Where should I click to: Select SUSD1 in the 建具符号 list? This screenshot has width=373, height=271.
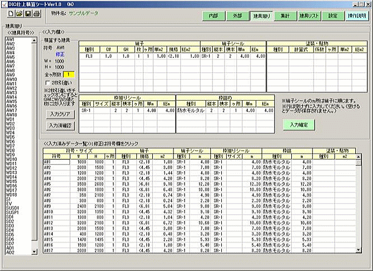point(12,208)
